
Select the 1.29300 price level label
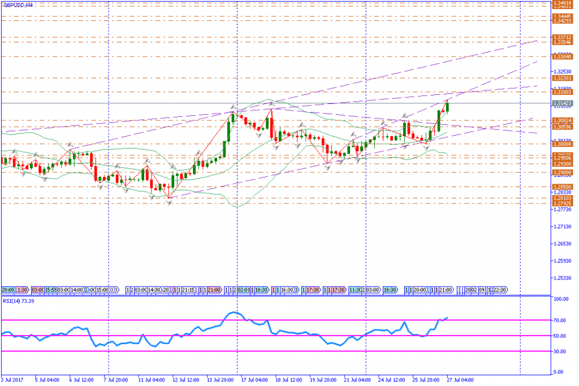563,164
